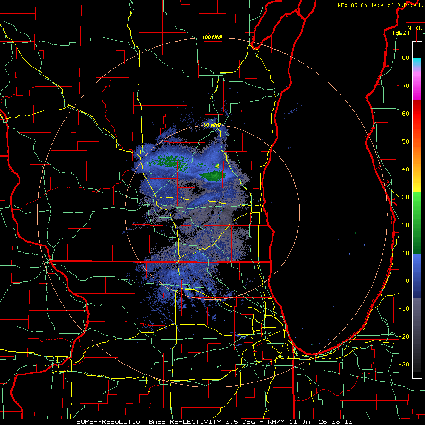425x425 pixels.
Task: Click the black radar site hole in the echoes
Action: [x=212, y=212]
